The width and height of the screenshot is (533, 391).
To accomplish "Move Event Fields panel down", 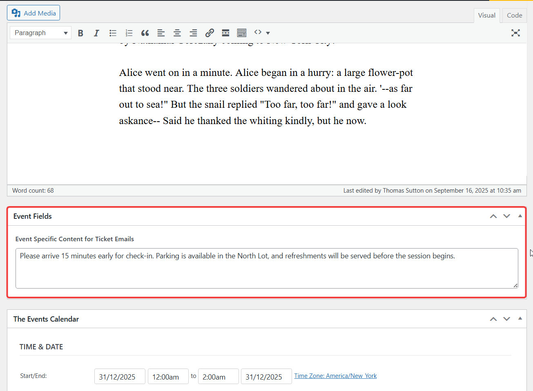I will coord(506,216).
